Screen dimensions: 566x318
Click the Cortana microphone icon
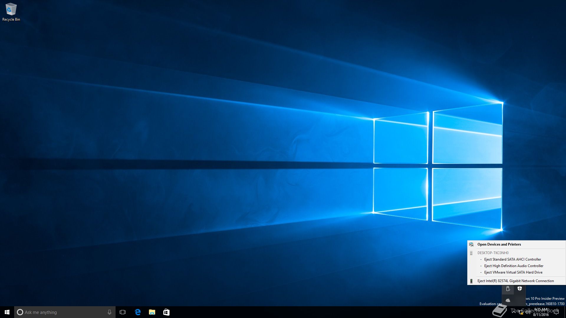109,312
